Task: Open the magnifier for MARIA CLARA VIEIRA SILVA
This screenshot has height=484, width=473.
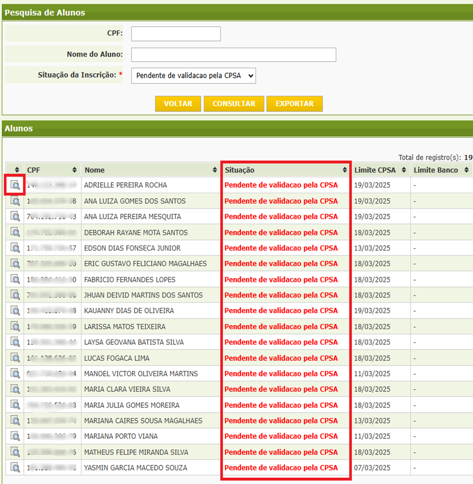Action: pos(14,389)
